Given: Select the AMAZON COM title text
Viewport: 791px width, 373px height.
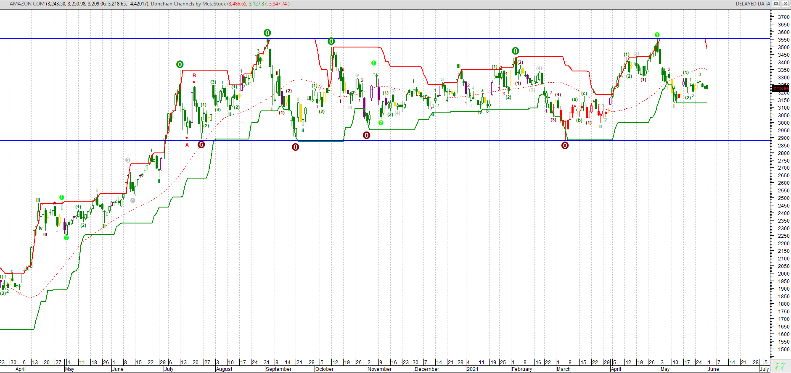Looking at the screenshot, I should coord(27,4).
